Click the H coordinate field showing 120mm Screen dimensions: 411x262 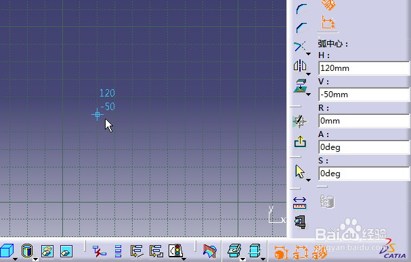pos(364,68)
